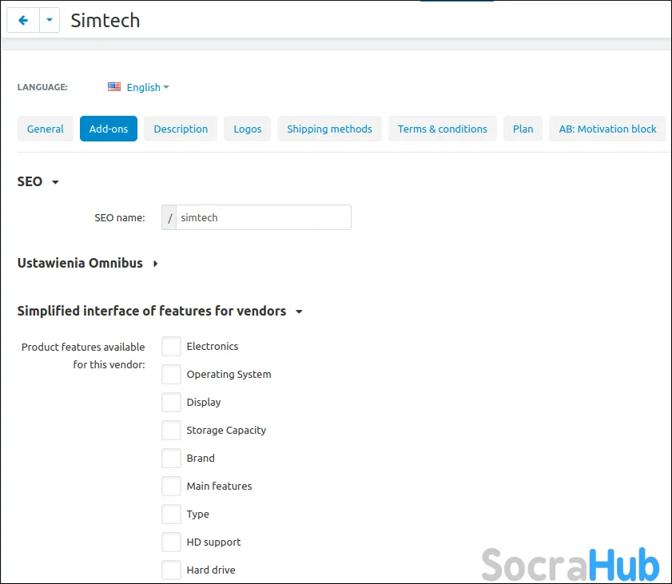Go to Shipping methods tab
This screenshot has height=584, width=672.
pos(329,129)
